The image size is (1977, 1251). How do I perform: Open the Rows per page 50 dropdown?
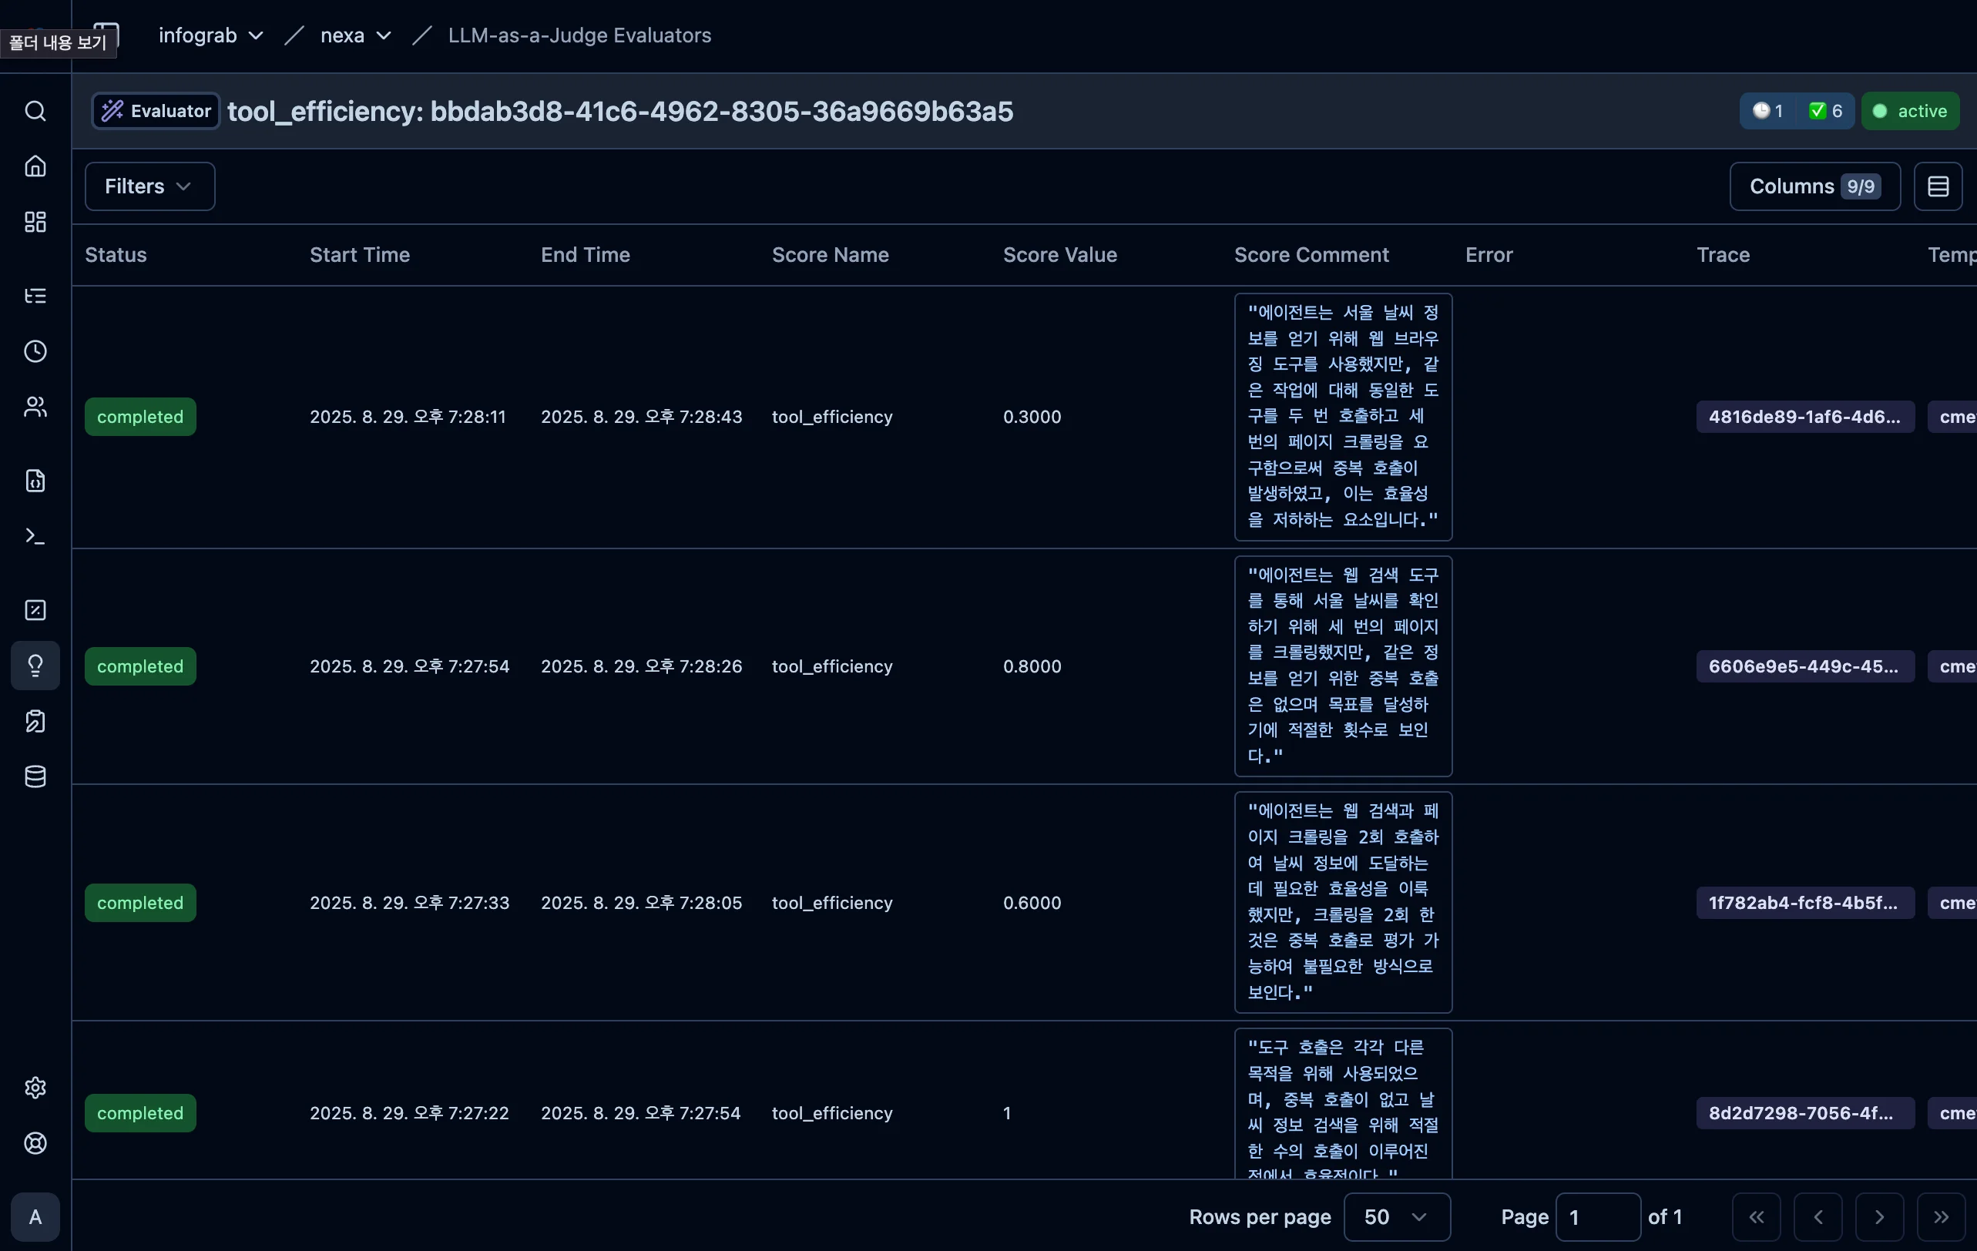(1396, 1216)
